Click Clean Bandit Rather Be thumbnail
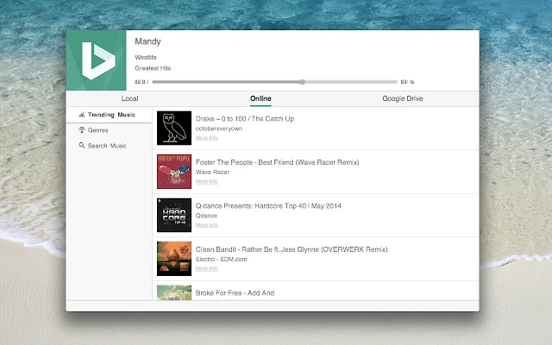 (174, 259)
